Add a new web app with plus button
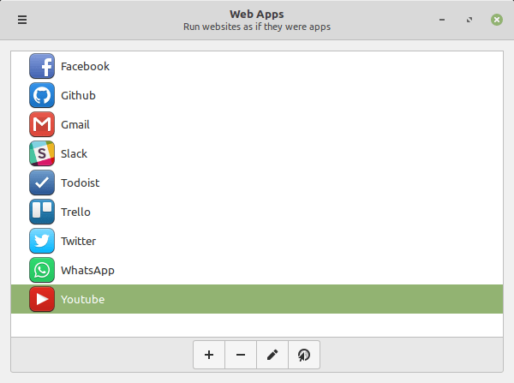Viewport: 514px width, 383px height. (x=209, y=355)
